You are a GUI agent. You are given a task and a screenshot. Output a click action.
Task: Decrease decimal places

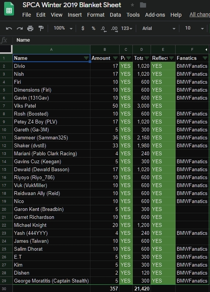tap(104, 29)
